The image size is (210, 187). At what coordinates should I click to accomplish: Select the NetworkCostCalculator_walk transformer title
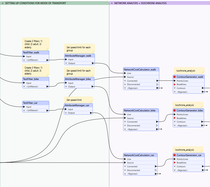click(140, 70)
